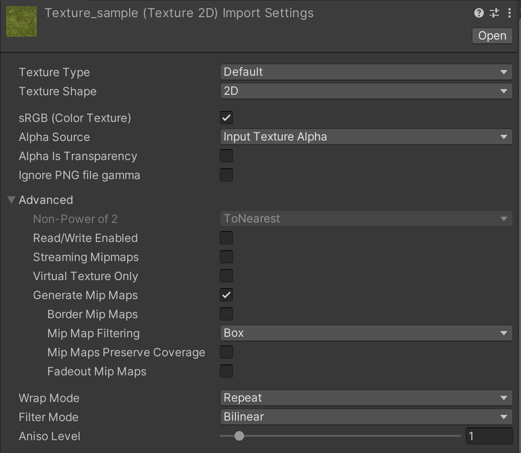
Task: Enable Read/Write Enabled
Action: (x=226, y=238)
